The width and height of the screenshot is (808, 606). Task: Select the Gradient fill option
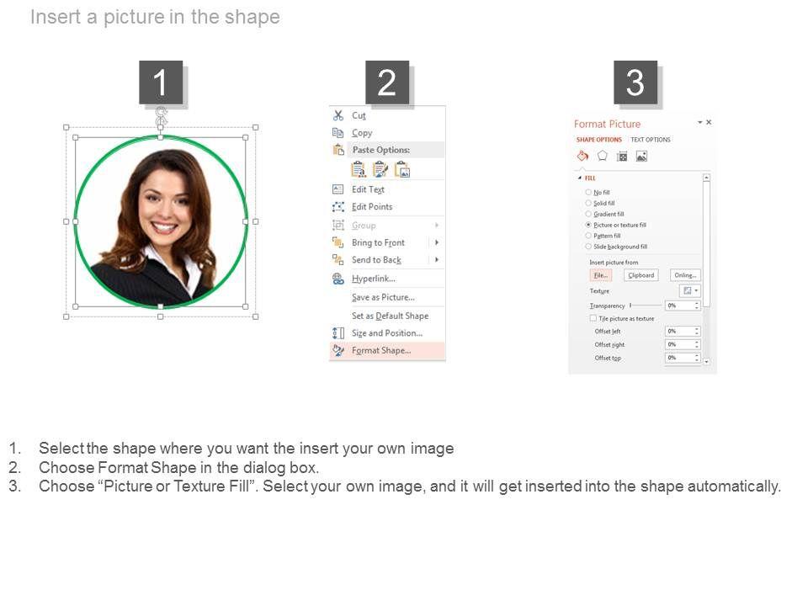[x=588, y=214]
